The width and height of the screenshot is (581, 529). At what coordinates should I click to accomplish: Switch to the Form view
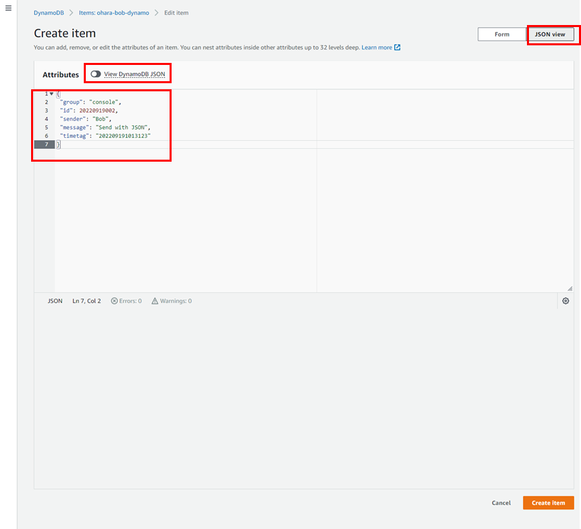tap(501, 34)
